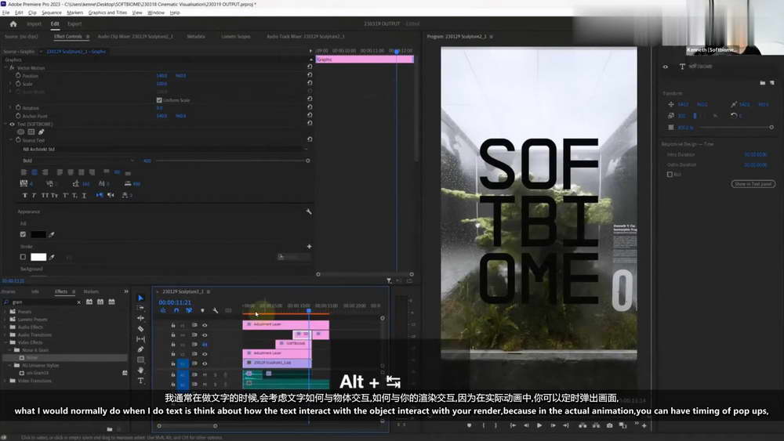Image resolution: width=784 pixels, height=441 pixels.
Task: Clear Effects search field
Action: point(78,302)
